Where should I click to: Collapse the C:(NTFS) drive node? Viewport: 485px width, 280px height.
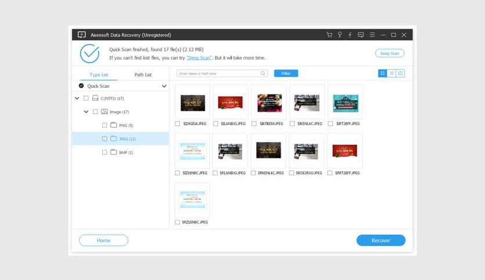coord(77,98)
